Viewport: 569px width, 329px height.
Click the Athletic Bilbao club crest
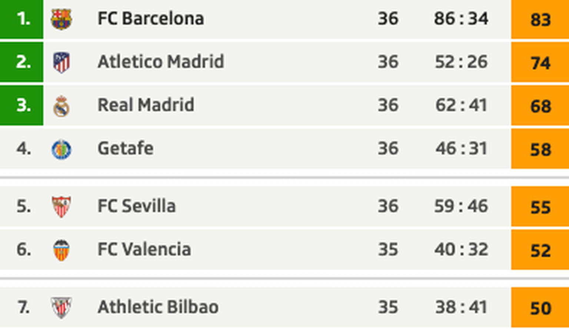pyautogui.click(x=61, y=308)
